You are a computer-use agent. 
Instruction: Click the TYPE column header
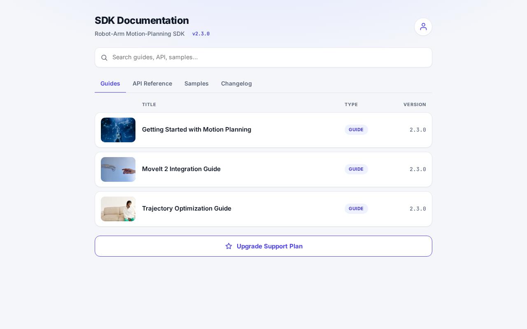pyautogui.click(x=351, y=104)
